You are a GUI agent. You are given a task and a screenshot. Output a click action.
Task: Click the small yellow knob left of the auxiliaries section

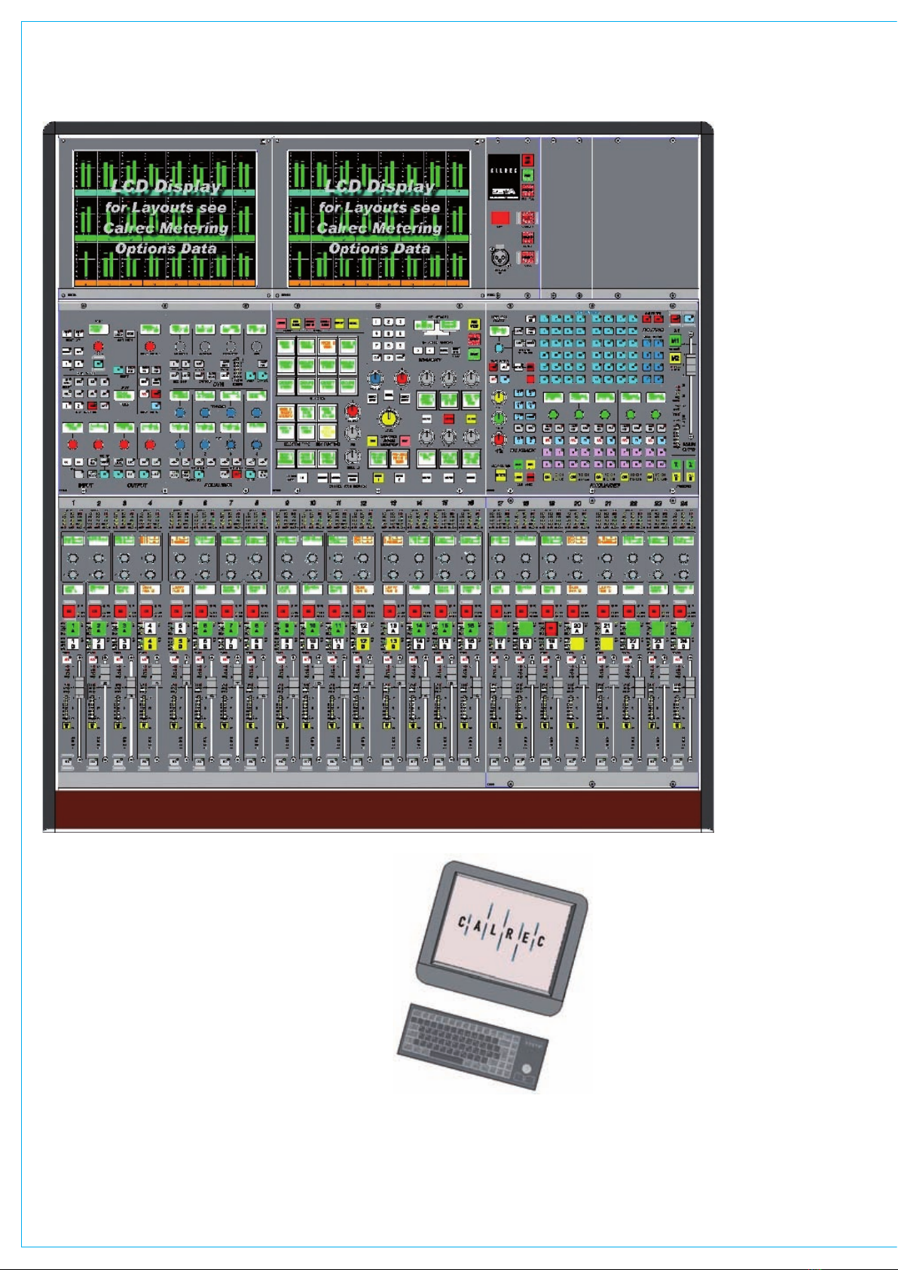(498, 396)
